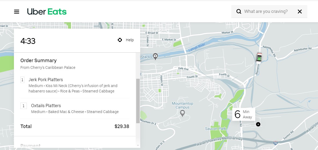
Task: Click the Uber Eats logo
Action: [x=47, y=12]
